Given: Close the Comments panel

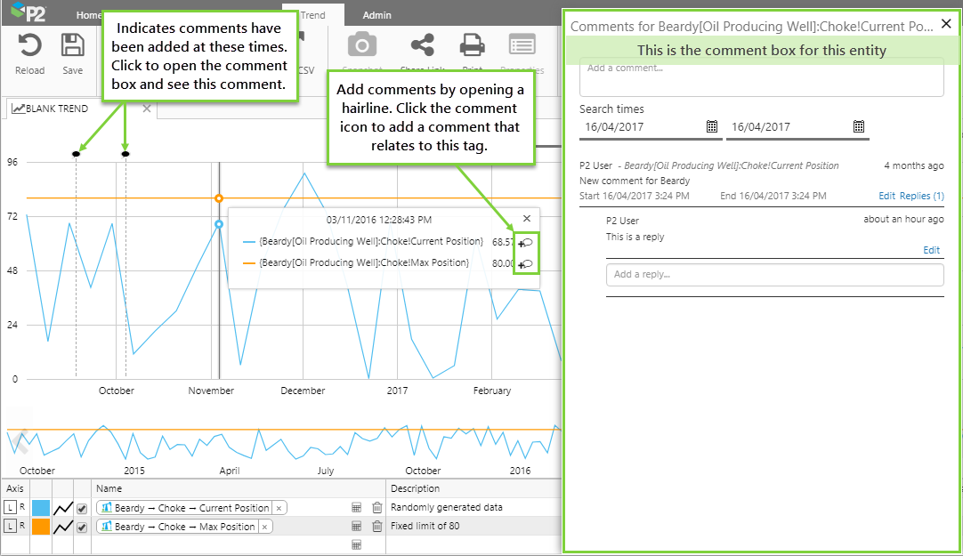Looking at the screenshot, I should (x=946, y=24).
